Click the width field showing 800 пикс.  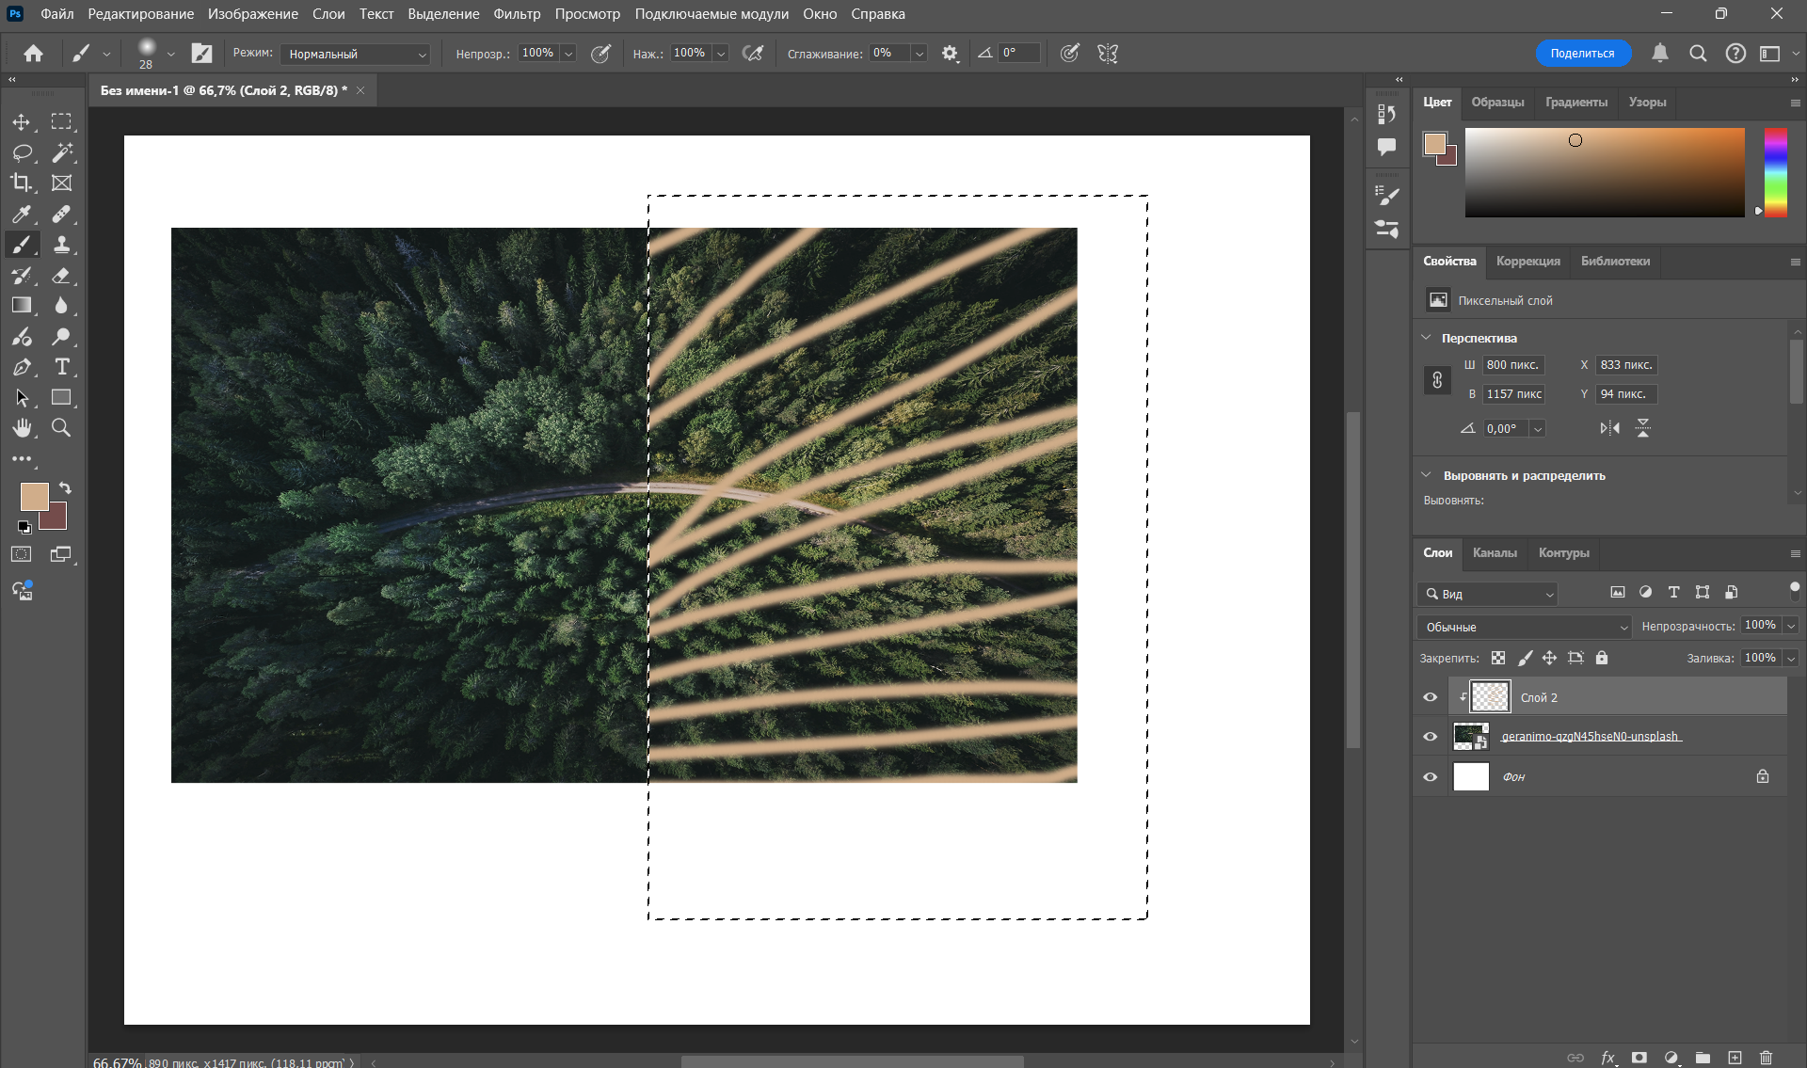click(1512, 365)
